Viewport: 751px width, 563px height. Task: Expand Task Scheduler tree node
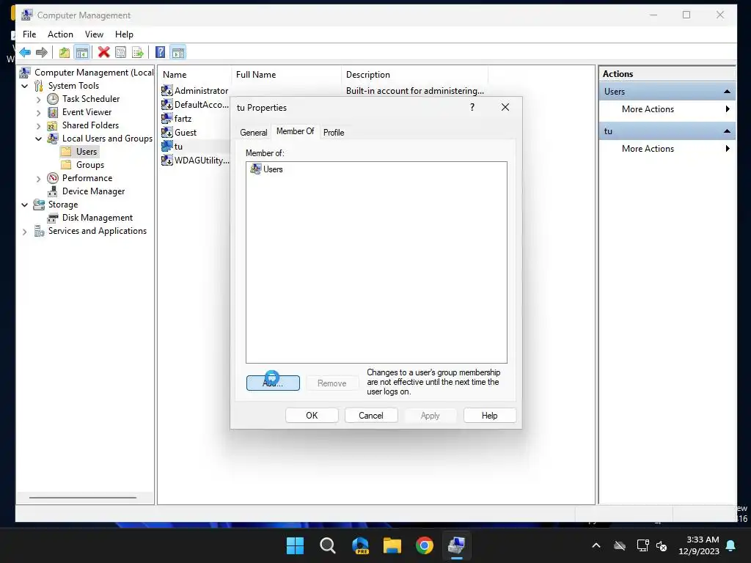(x=39, y=99)
